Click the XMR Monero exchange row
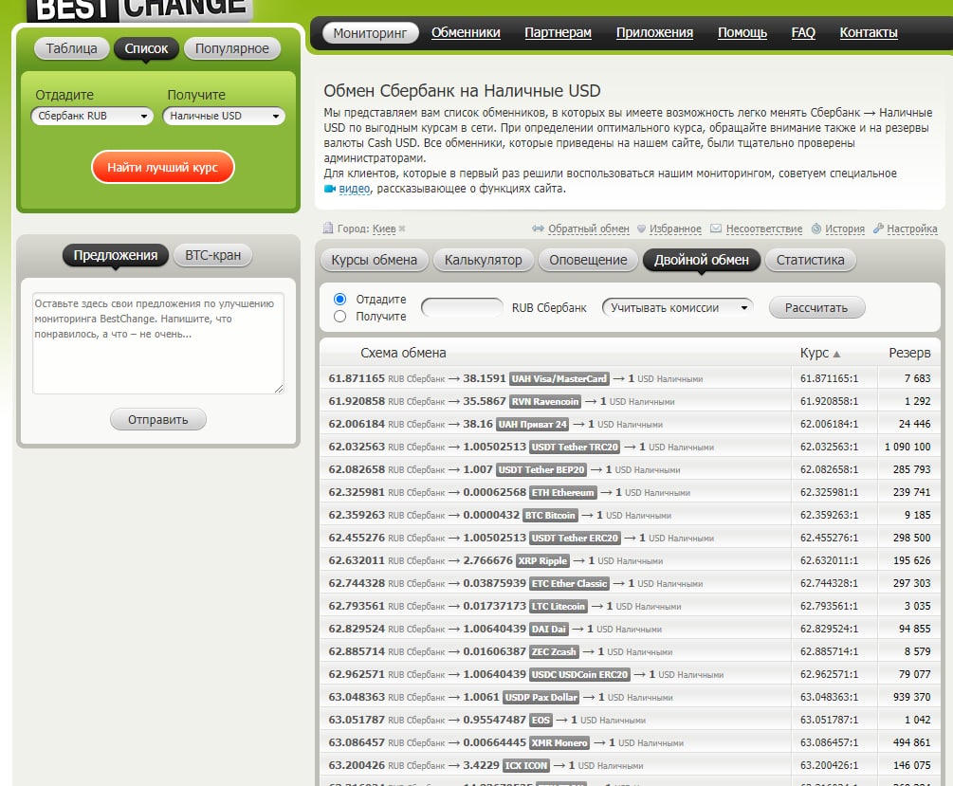This screenshot has height=786, width=953. (630, 742)
